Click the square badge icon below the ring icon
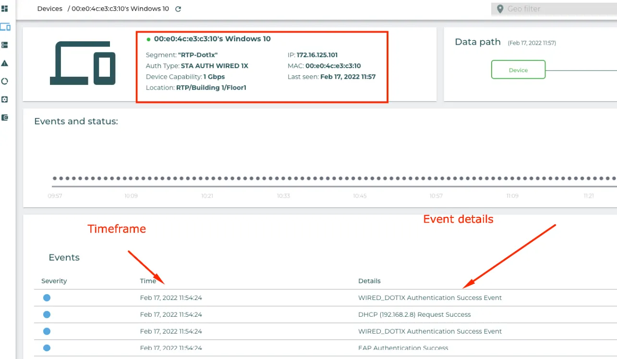Viewport: 617px width, 359px height. 5,99
